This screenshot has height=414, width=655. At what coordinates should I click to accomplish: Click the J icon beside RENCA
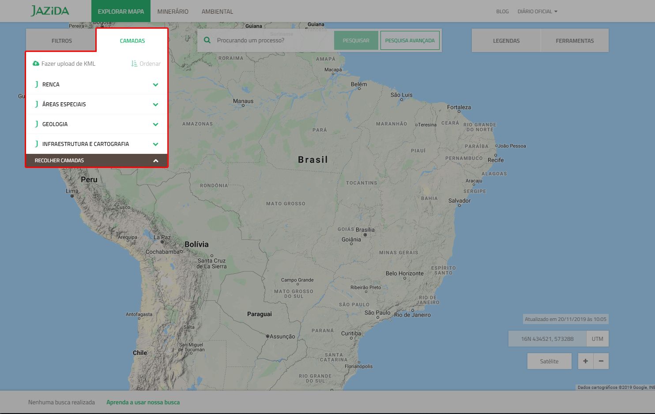point(37,84)
